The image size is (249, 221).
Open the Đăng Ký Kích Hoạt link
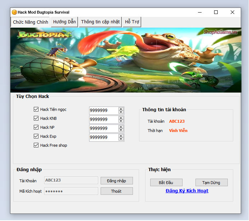click(187, 191)
